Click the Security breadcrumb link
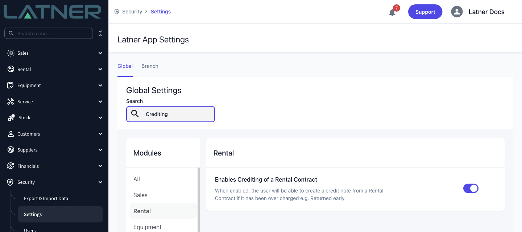 pos(132,12)
